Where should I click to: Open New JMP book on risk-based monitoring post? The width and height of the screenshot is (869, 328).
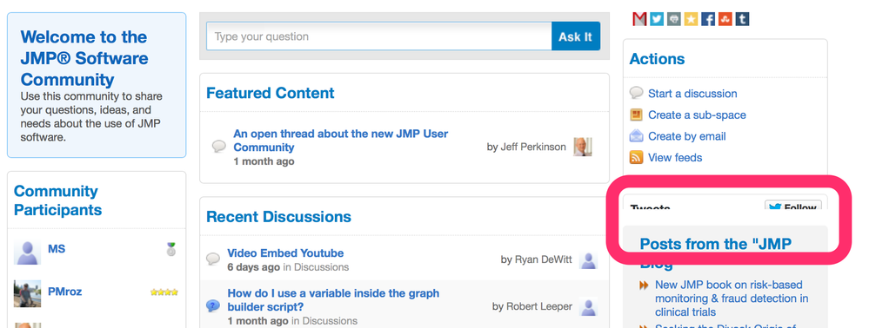pos(732,298)
